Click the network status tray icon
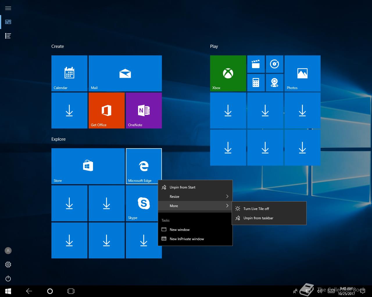 coord(308,291)
